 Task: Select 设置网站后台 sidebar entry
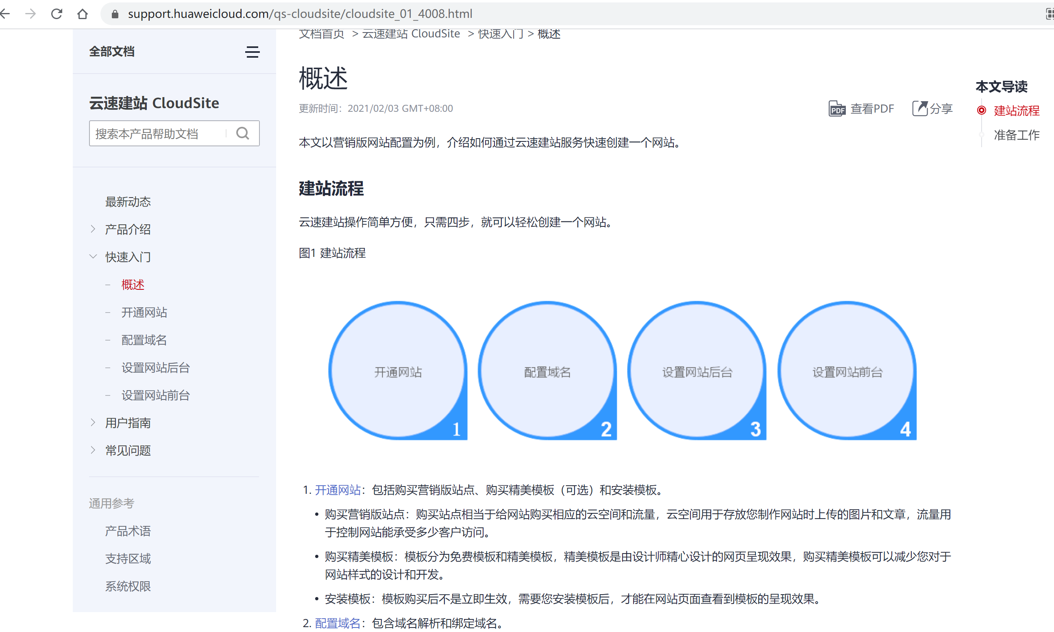coord(155,367)
